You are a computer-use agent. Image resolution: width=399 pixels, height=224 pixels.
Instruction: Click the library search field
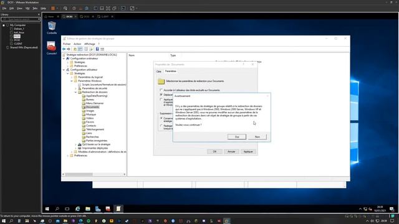pyautogui.click(x=21, y=19)
